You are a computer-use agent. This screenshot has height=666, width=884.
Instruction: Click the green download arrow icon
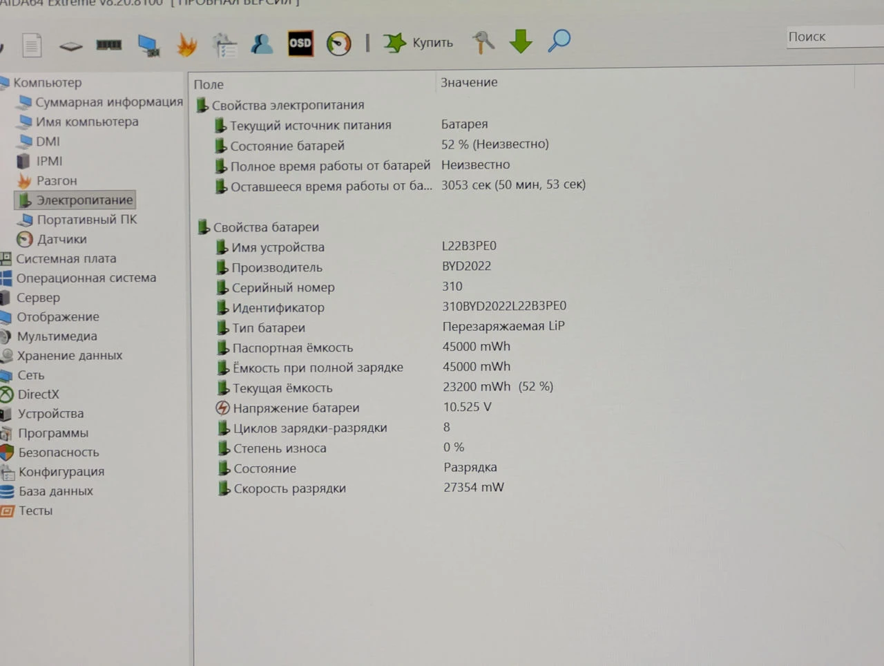pyautogui.click(x=521, y=41)
